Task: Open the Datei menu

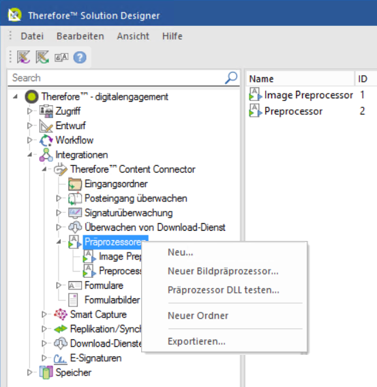Action: (32, 36)
